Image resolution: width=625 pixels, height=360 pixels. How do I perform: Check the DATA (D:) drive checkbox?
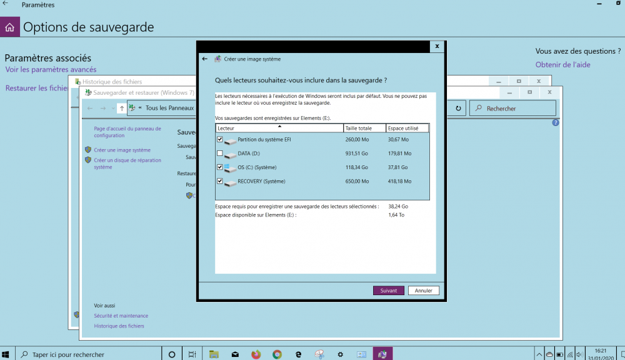point(219,153)
